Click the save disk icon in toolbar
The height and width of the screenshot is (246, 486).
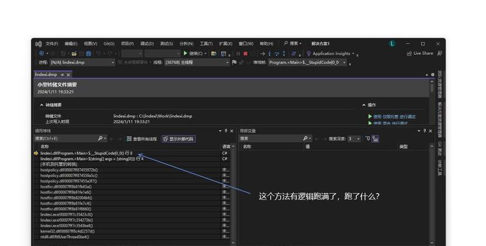coord(88,54)
